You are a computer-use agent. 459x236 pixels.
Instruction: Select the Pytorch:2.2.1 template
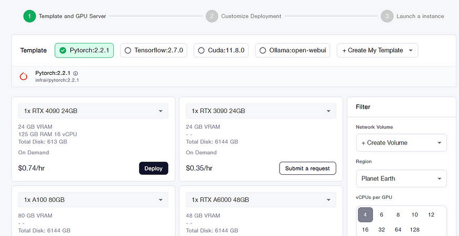coord(84,50)
